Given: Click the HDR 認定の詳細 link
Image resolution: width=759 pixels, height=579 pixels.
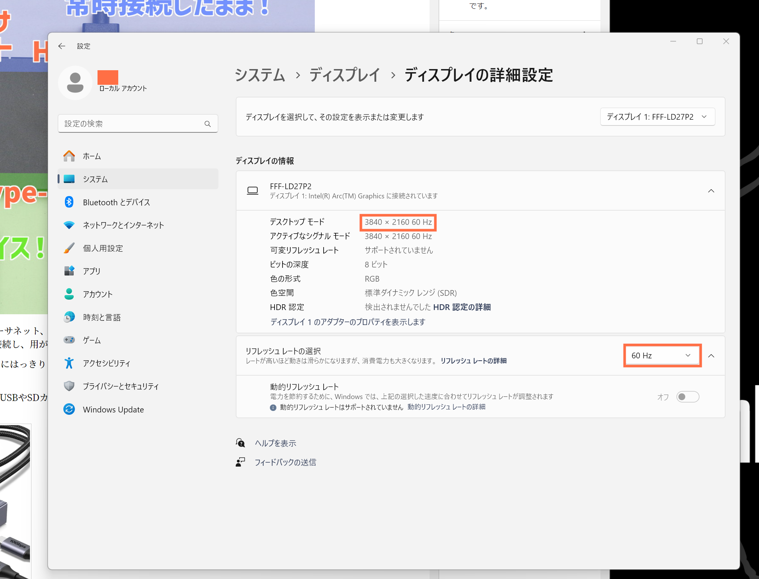Looking at the screenshot, I should pos(462,307).
